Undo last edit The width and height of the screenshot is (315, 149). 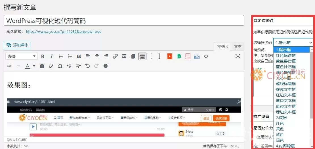point(87,66)
